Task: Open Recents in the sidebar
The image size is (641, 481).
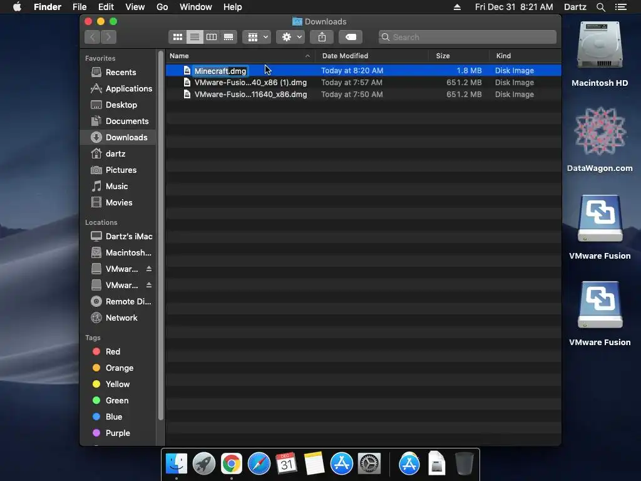Action: pos(118,73)
